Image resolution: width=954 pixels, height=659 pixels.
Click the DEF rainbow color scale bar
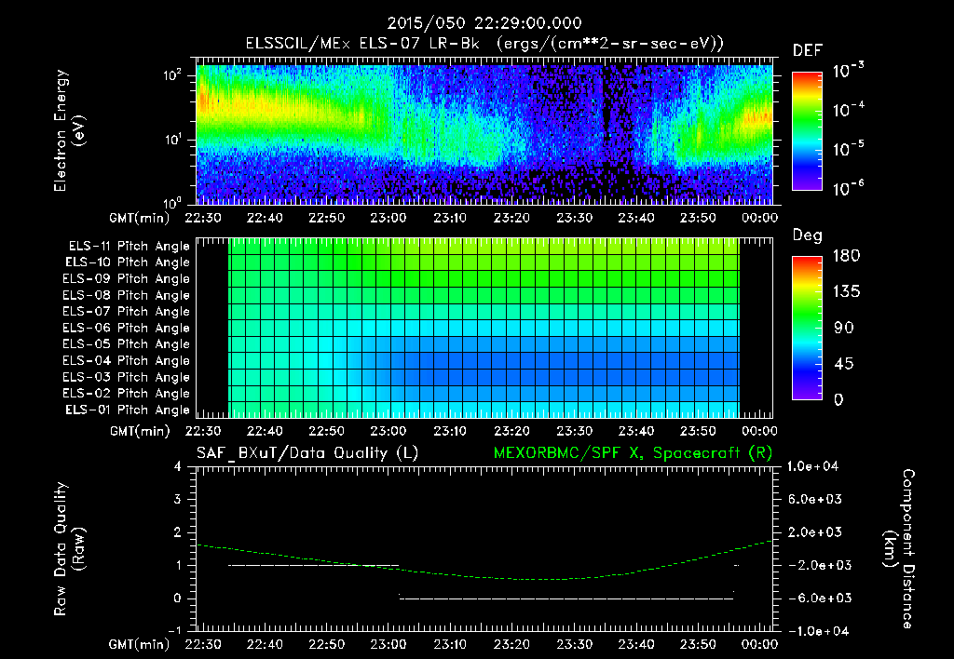coord(807,130)
